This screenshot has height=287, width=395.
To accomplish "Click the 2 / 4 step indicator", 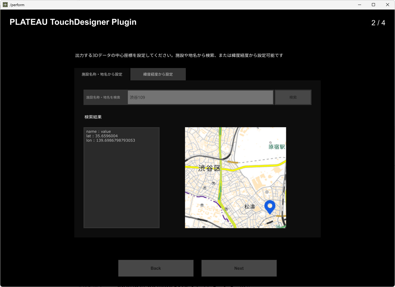I will pyautogui.click(x=378, y=23).
